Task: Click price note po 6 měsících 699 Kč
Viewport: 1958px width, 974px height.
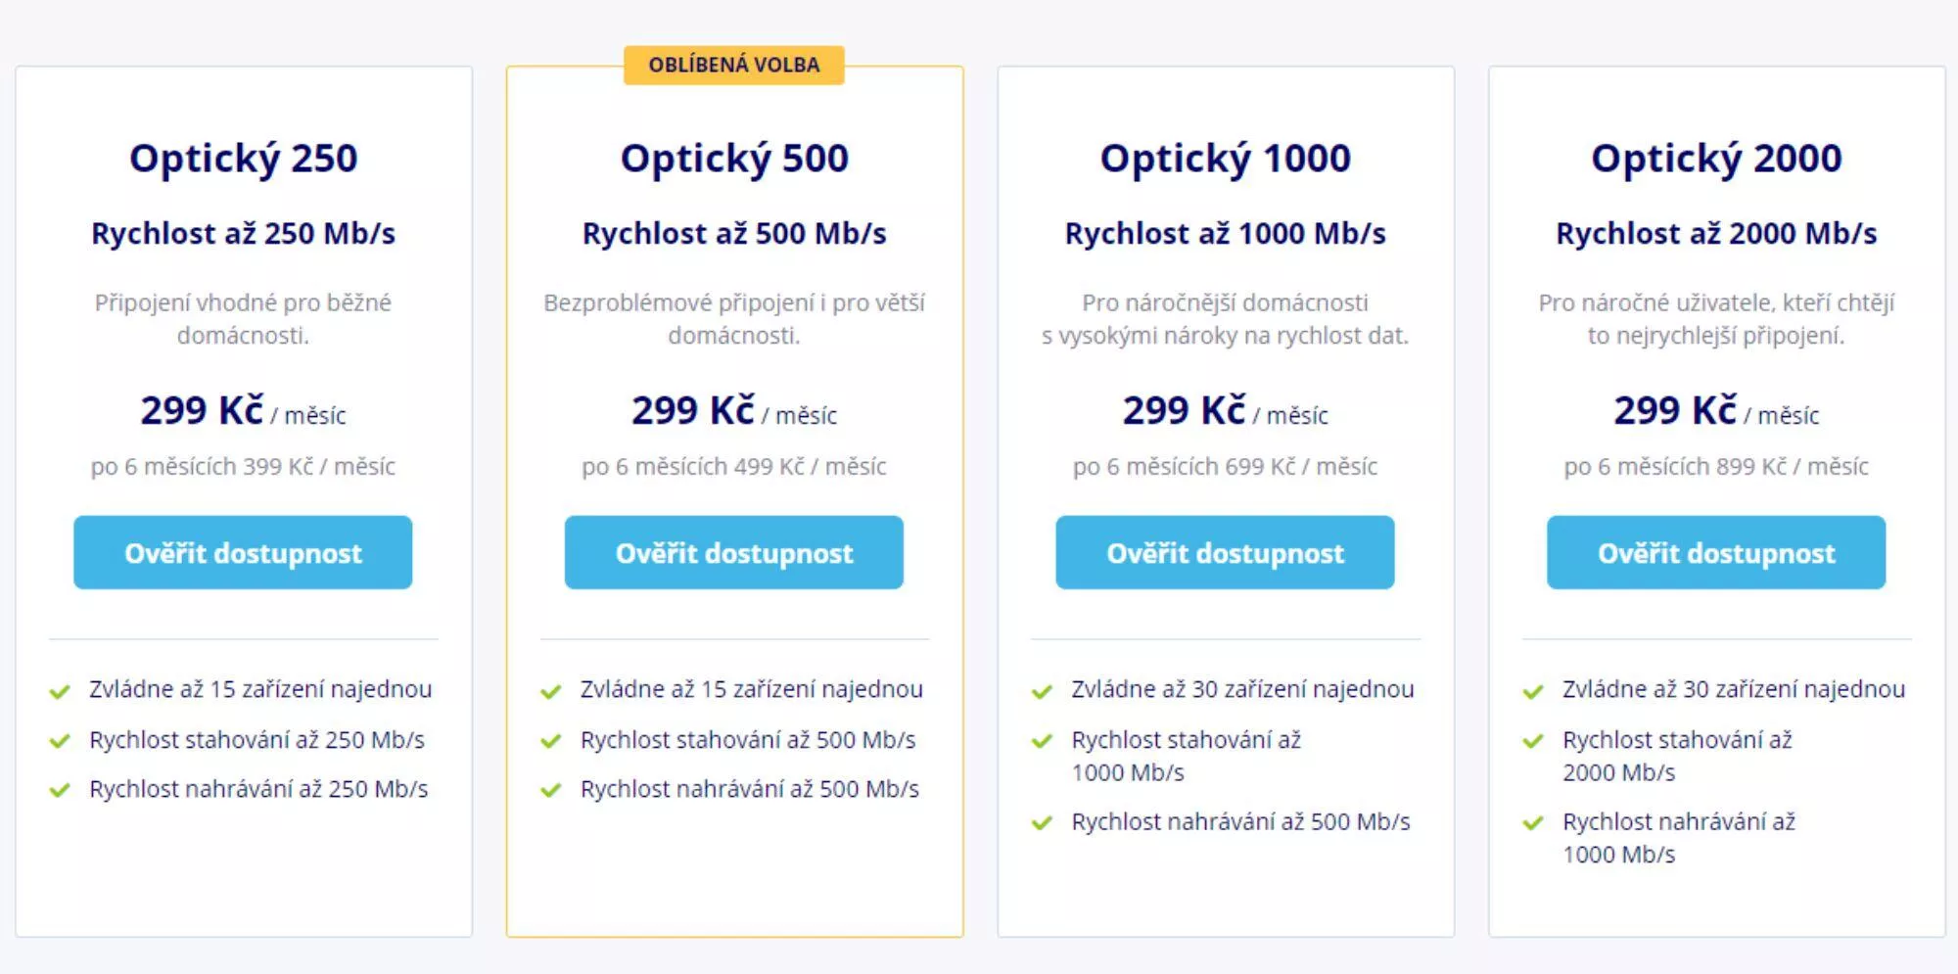Action: coord(1225,466)
